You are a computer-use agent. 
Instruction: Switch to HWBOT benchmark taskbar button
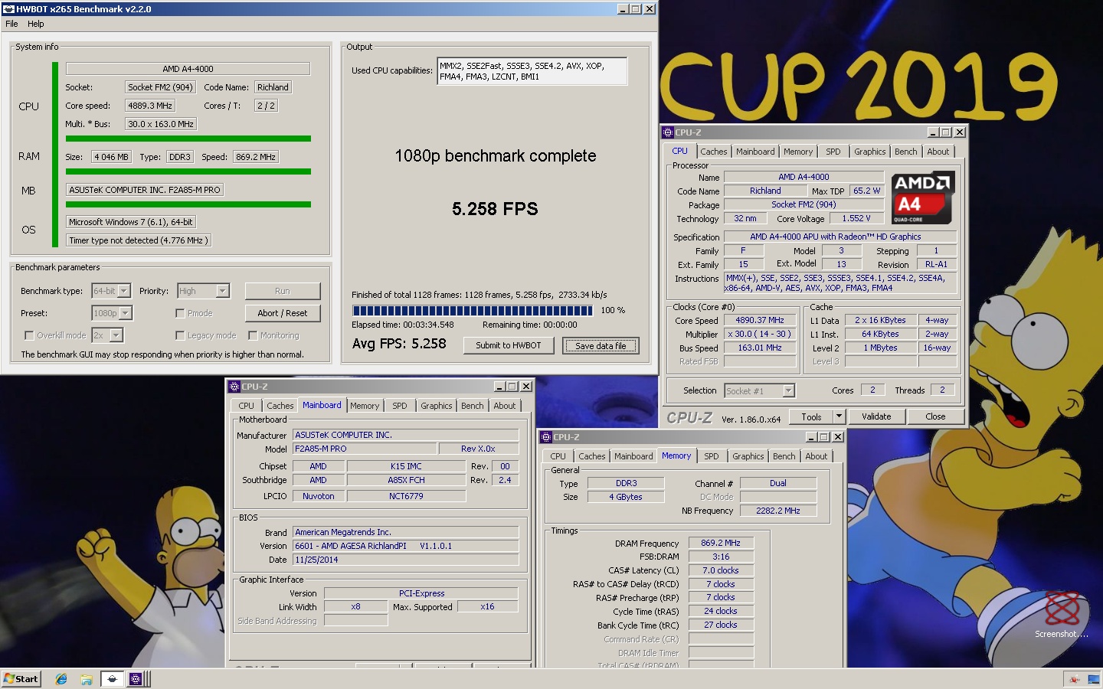click(x=112, y=679)
